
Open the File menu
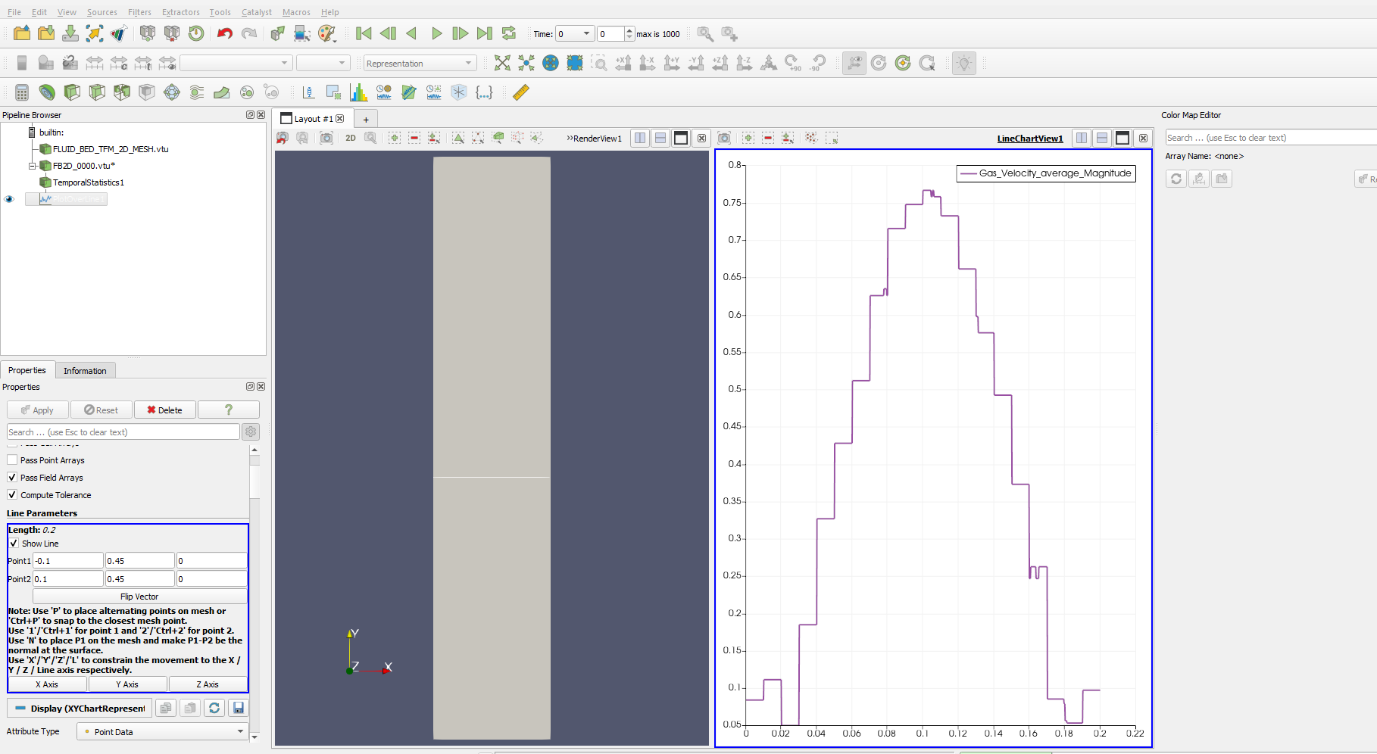tap(14, 12)
